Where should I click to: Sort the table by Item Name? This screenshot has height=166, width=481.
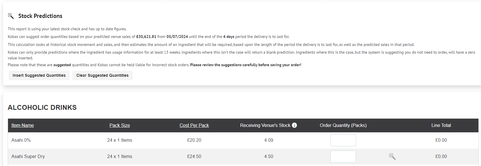tap(23, 125)
